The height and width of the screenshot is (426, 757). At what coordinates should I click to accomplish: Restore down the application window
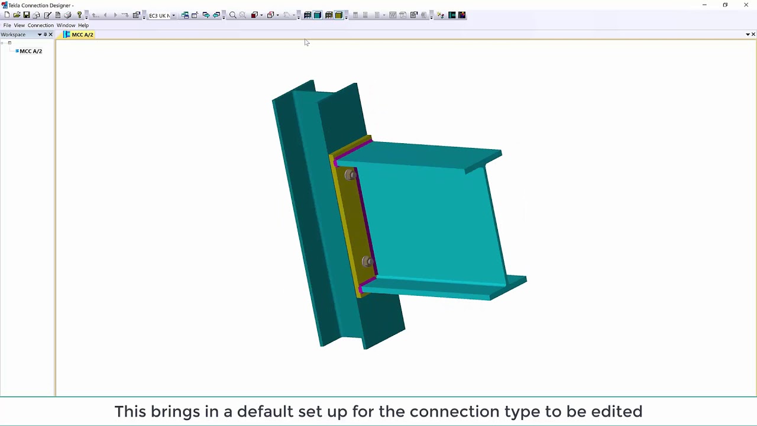(725, 5)
